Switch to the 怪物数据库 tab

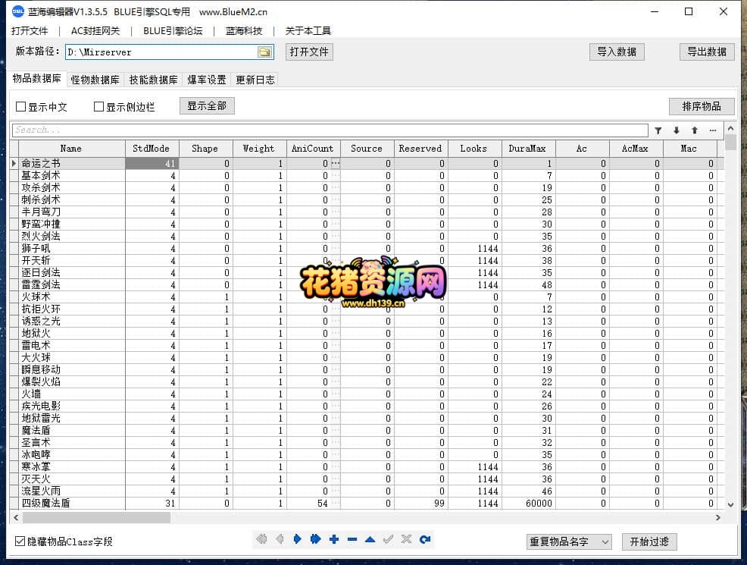95,80
